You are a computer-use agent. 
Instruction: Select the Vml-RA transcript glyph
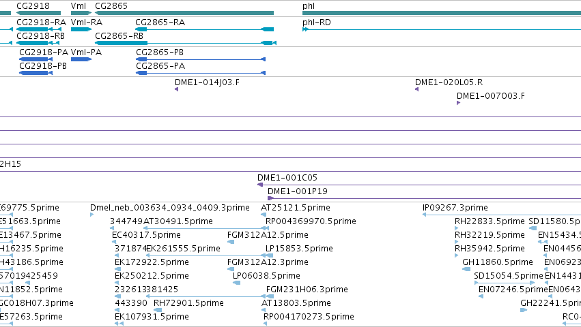tap(81, 29)
